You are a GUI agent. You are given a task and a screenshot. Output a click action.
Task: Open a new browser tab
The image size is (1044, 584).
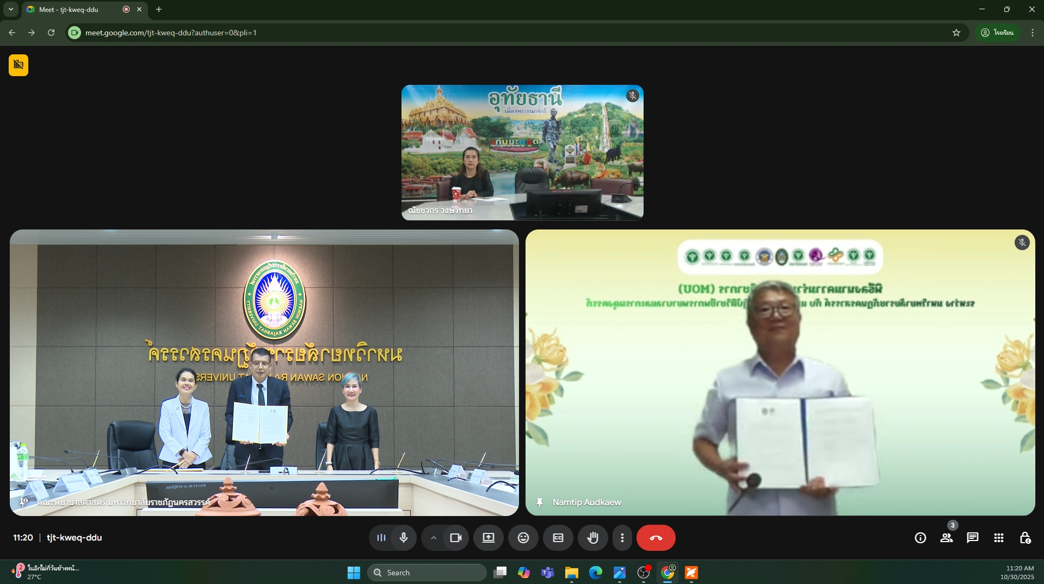tap(159, 9)
